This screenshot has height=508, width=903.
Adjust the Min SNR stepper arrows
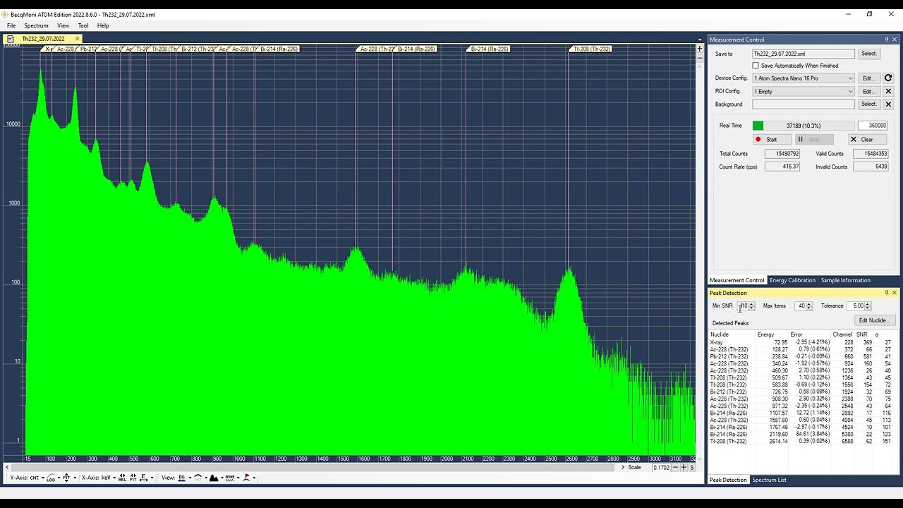tap(751, 306)
